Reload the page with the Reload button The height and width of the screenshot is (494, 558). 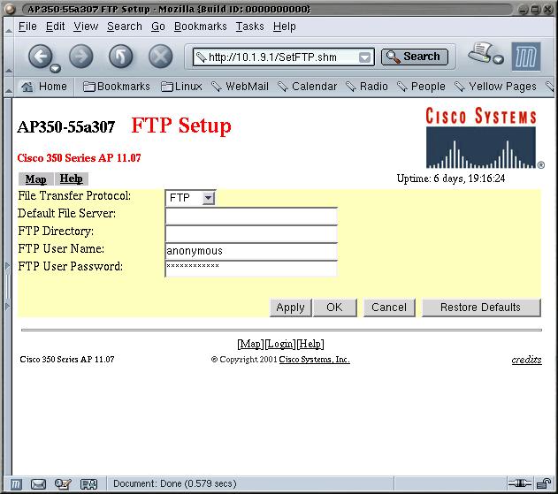click(x=121, y=57)
